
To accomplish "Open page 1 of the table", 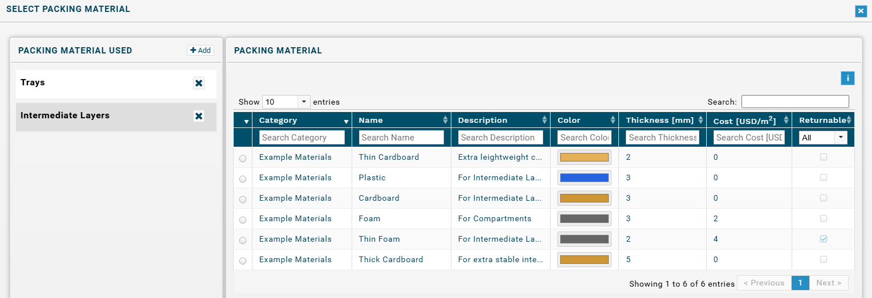I will coord(800,283).
